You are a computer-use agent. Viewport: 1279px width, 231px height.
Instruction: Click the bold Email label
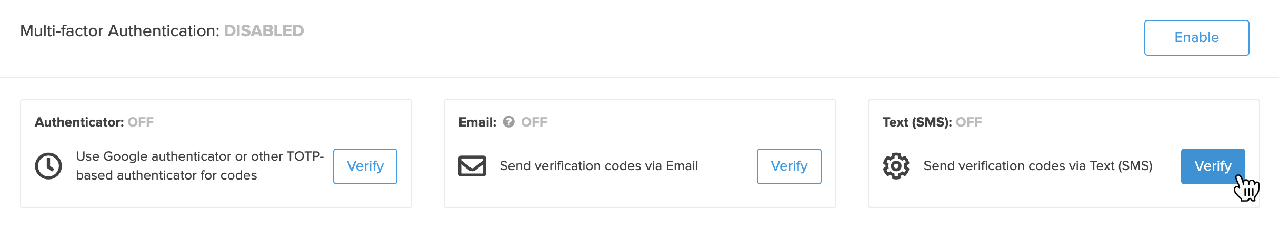(x=477, y=122)
